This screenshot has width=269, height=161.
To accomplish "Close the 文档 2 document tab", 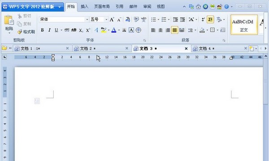I will click(x=127, y=48).
